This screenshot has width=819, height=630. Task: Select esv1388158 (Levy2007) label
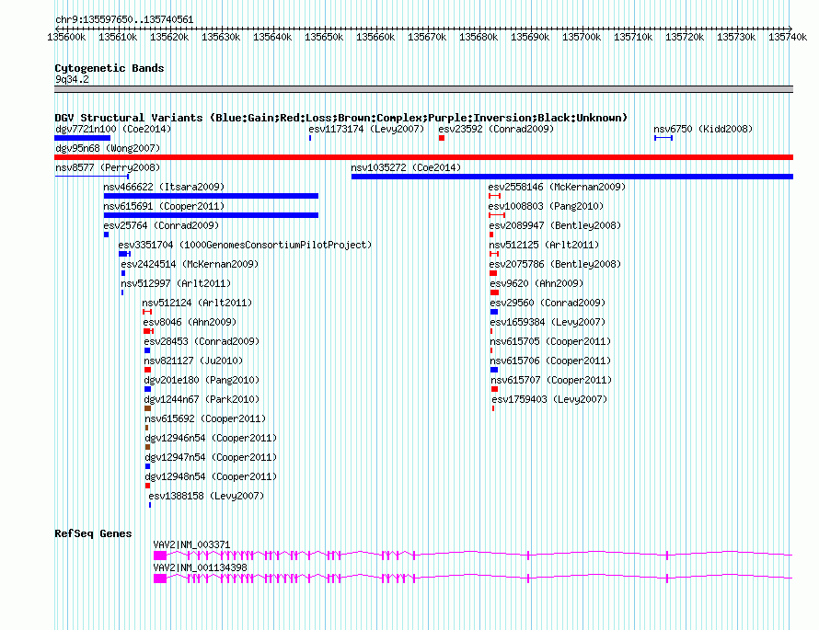pos(206,496)
